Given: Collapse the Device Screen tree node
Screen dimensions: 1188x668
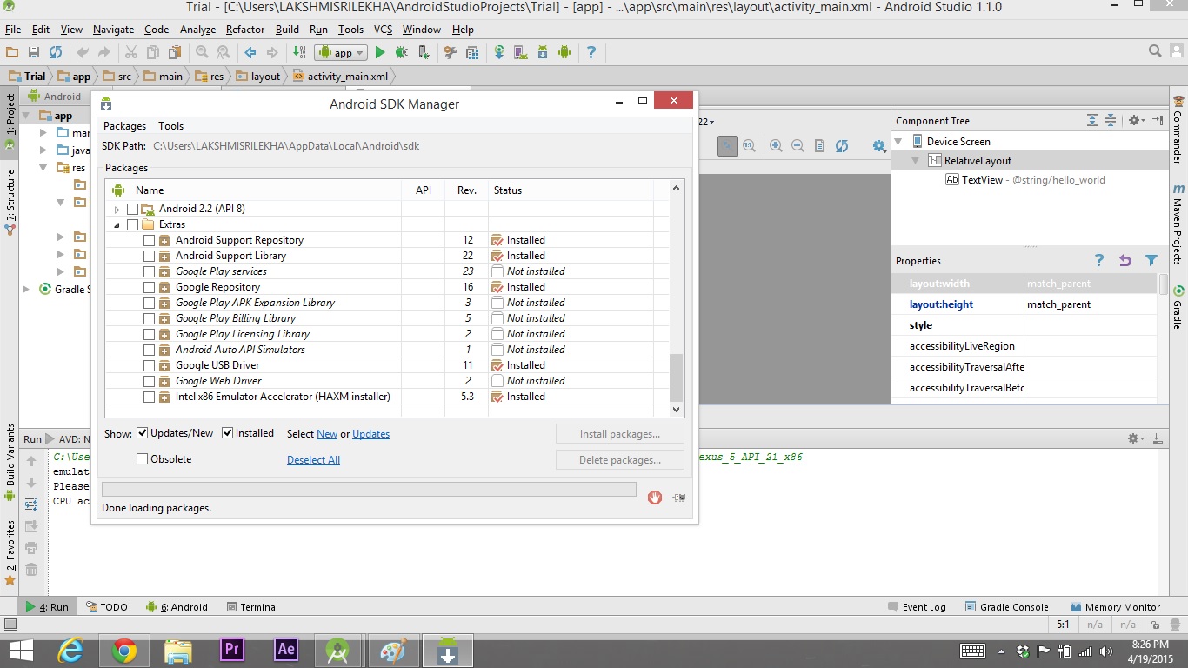Looking at the screenshot, I should point(899,141).
